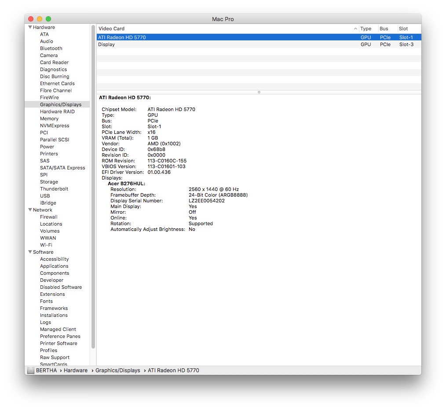Screen dimensions: 446x410
Task: Select Locations under Network
Action: click(x=51, y=224)
